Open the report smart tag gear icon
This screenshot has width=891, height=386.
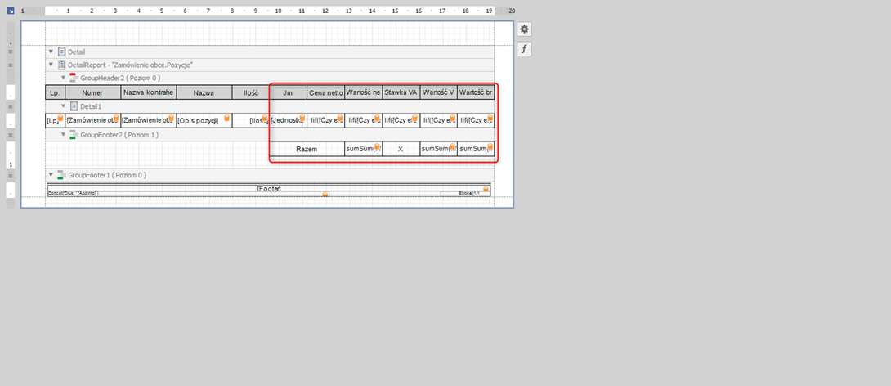[524, 29]
